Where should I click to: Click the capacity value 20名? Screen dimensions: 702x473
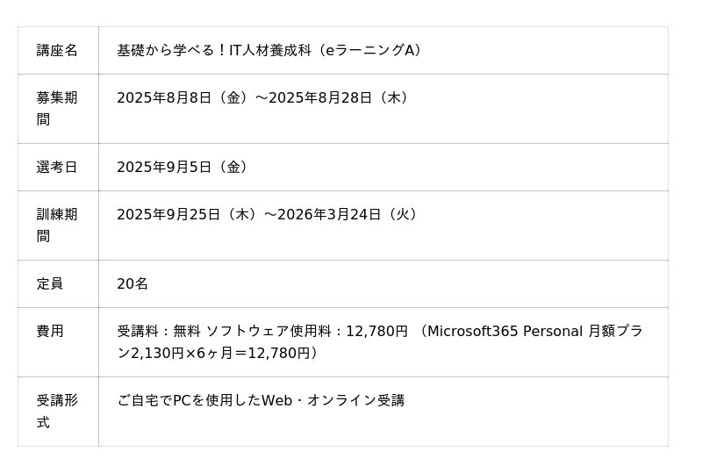click(x=133, y=284)
